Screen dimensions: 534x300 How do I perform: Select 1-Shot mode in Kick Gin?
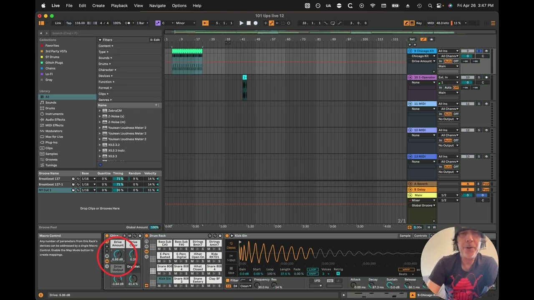point(231,258)
